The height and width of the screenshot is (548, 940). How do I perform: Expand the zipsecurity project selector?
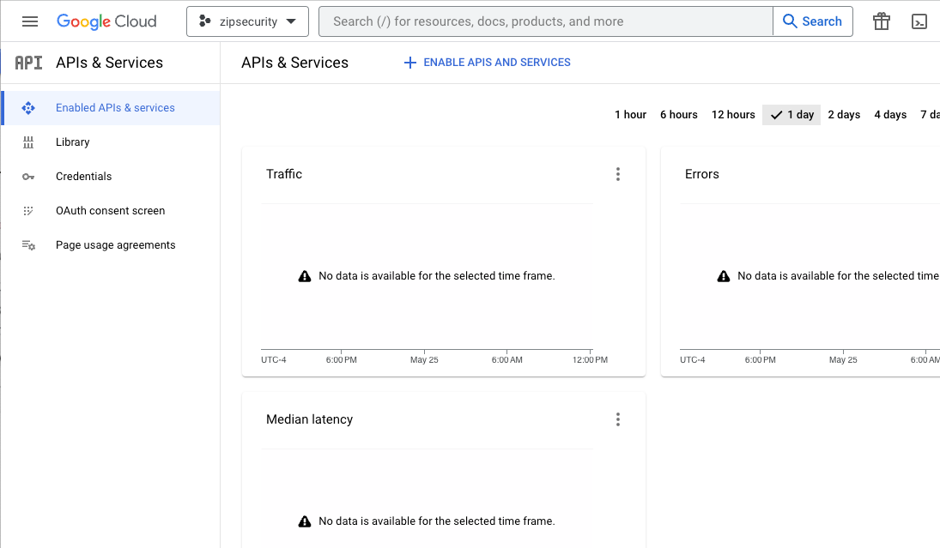(247, 21)
